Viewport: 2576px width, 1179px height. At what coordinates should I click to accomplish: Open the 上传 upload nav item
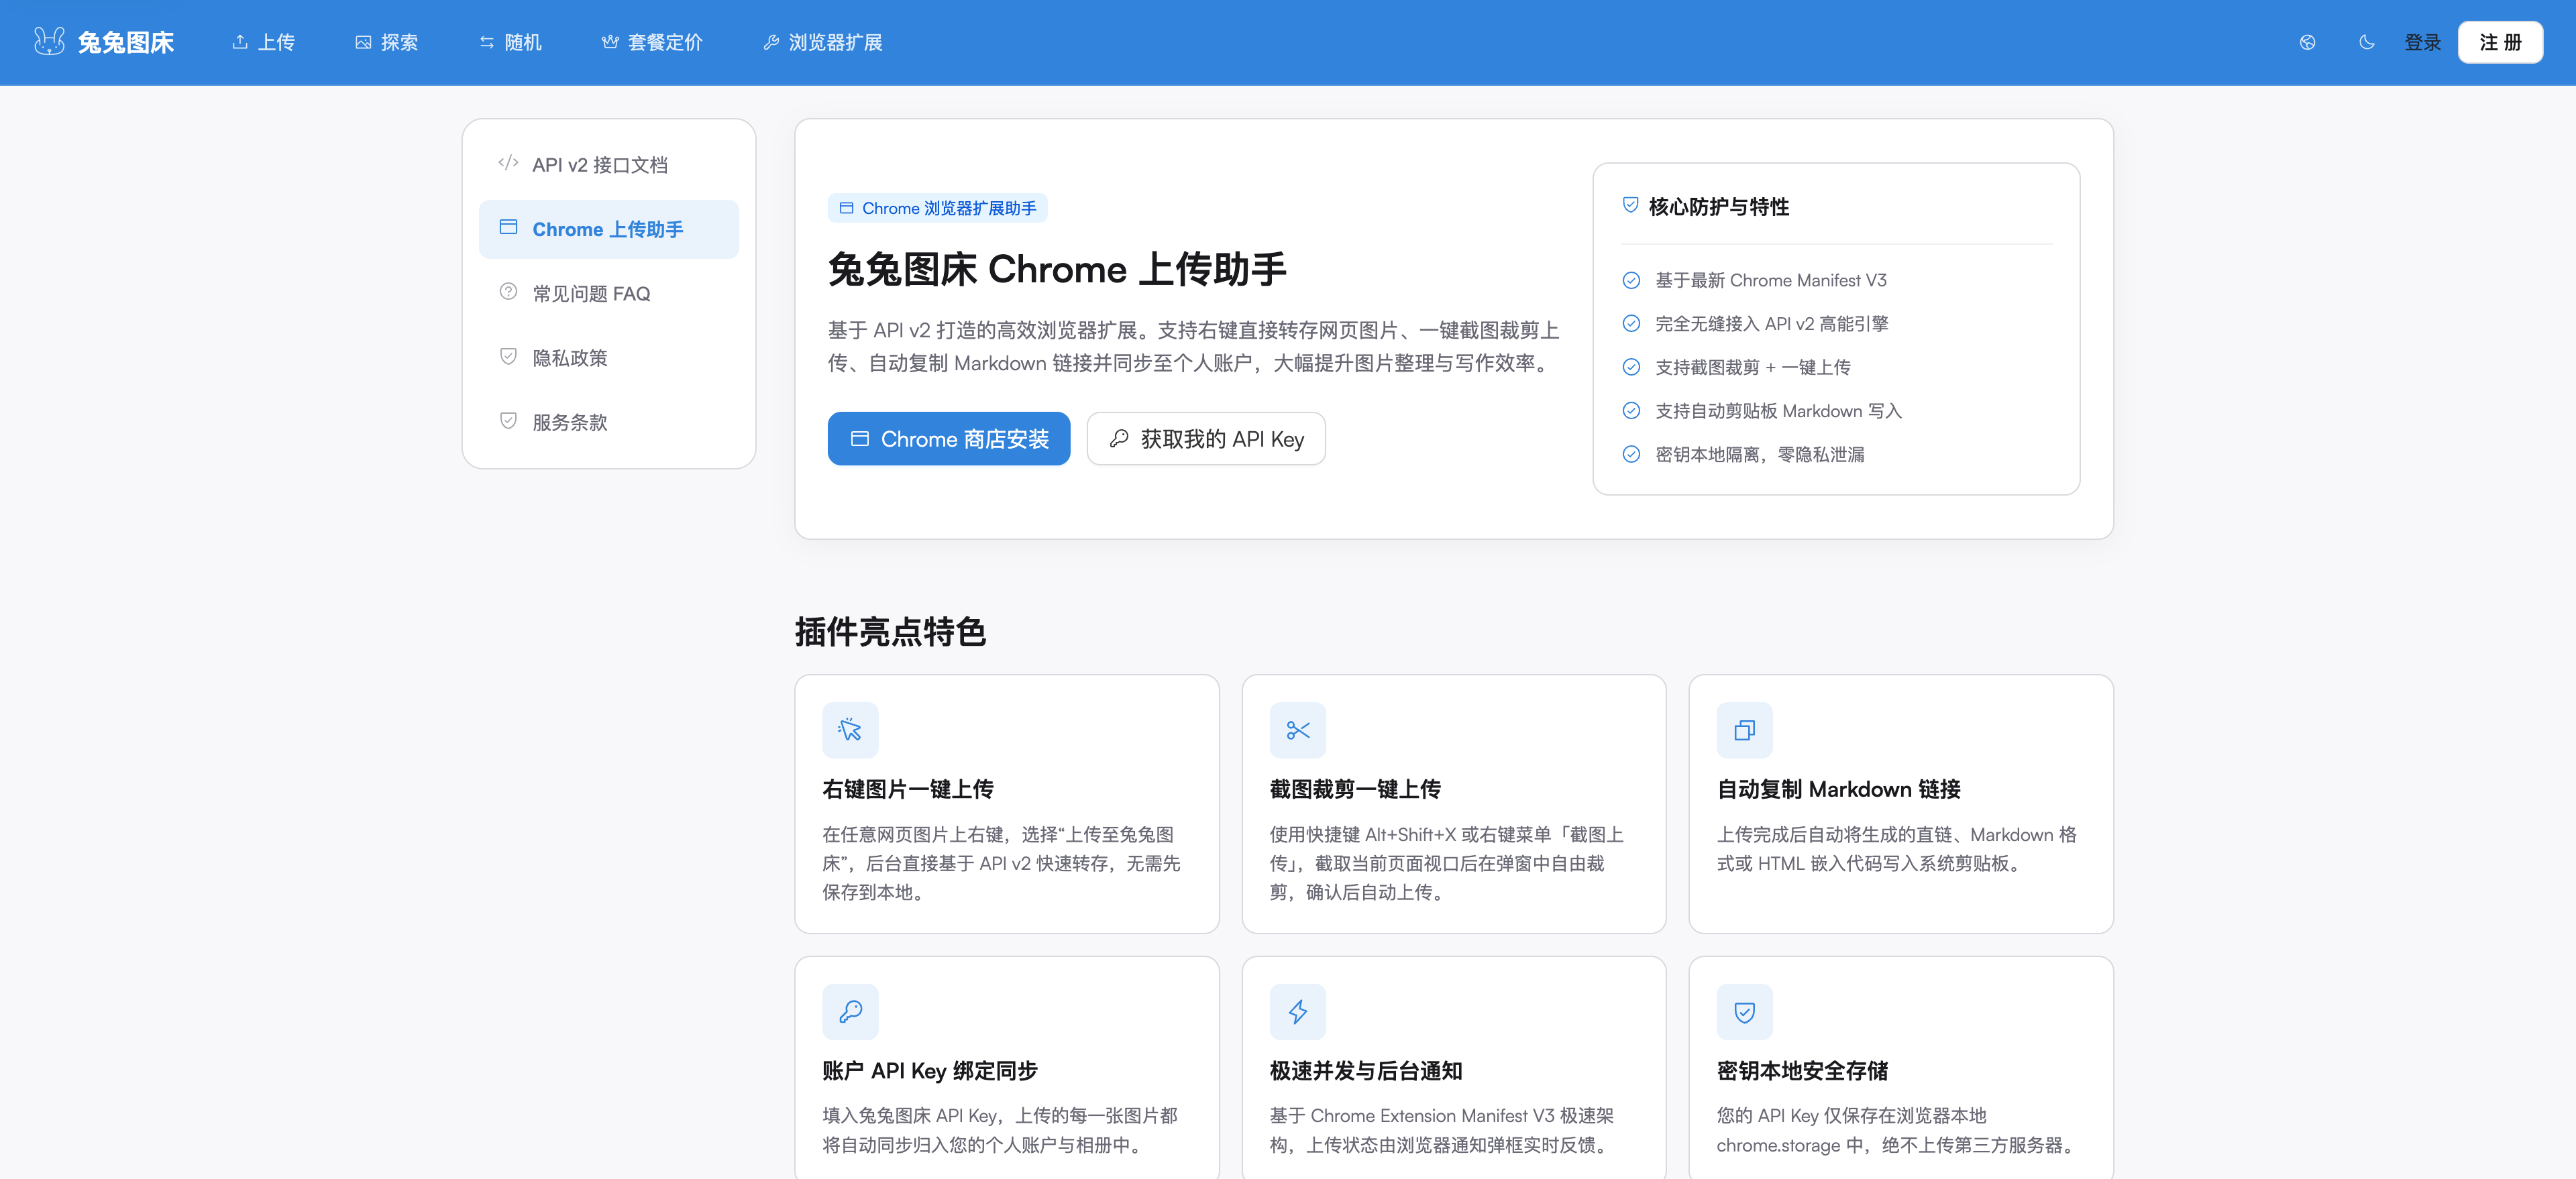pos(263,42)
